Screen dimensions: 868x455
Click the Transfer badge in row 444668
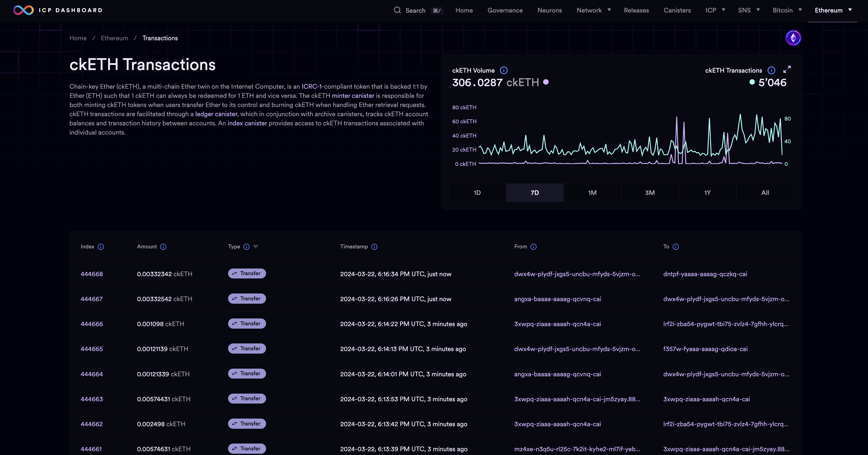(x=247, y=273)
